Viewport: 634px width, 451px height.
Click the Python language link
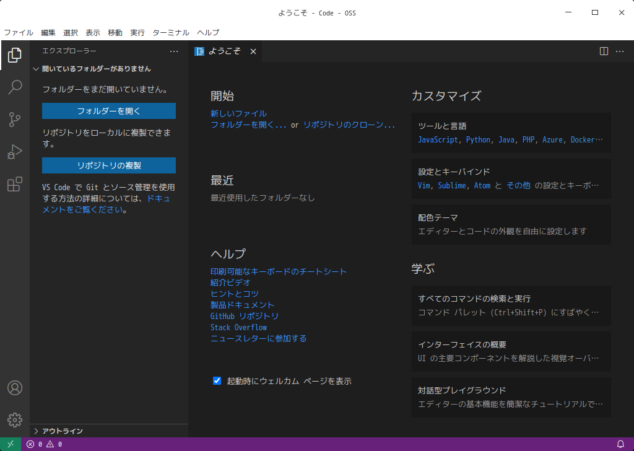pos(478,140)
